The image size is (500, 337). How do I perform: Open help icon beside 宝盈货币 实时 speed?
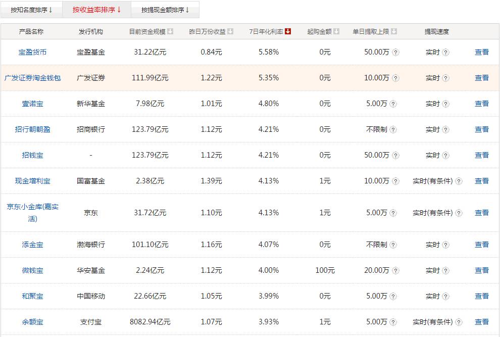[446, 53]
